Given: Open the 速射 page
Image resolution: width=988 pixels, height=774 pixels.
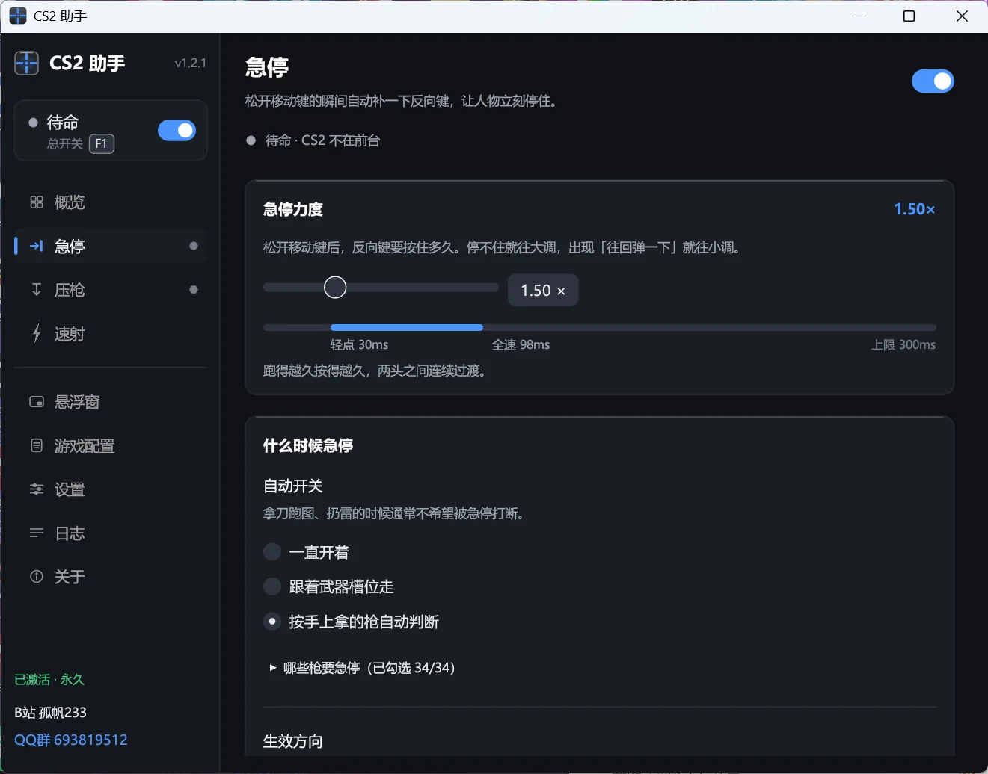Looking at the screenshot, I should tap(111, 334).
